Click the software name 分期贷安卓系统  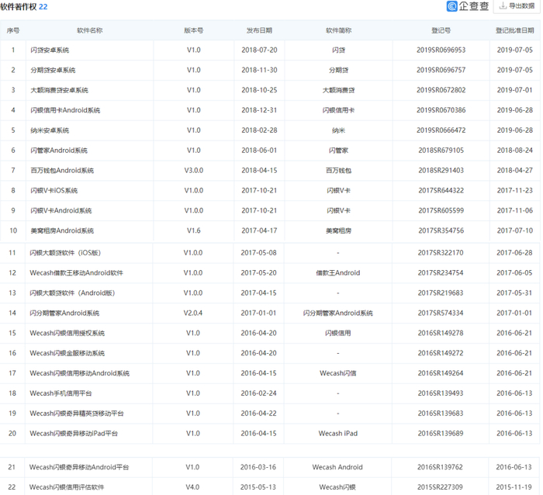[53, 71]
